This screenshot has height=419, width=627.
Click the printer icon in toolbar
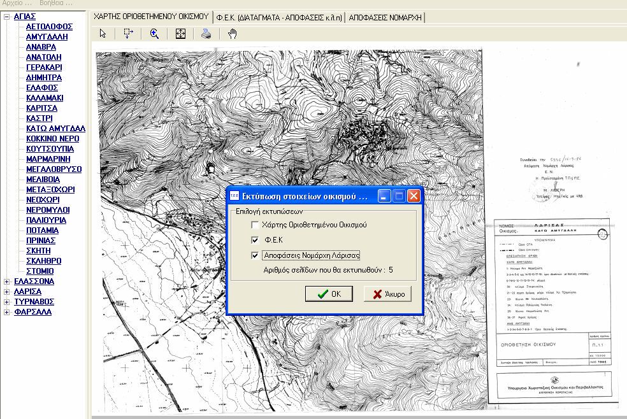[x=206, y=34]
